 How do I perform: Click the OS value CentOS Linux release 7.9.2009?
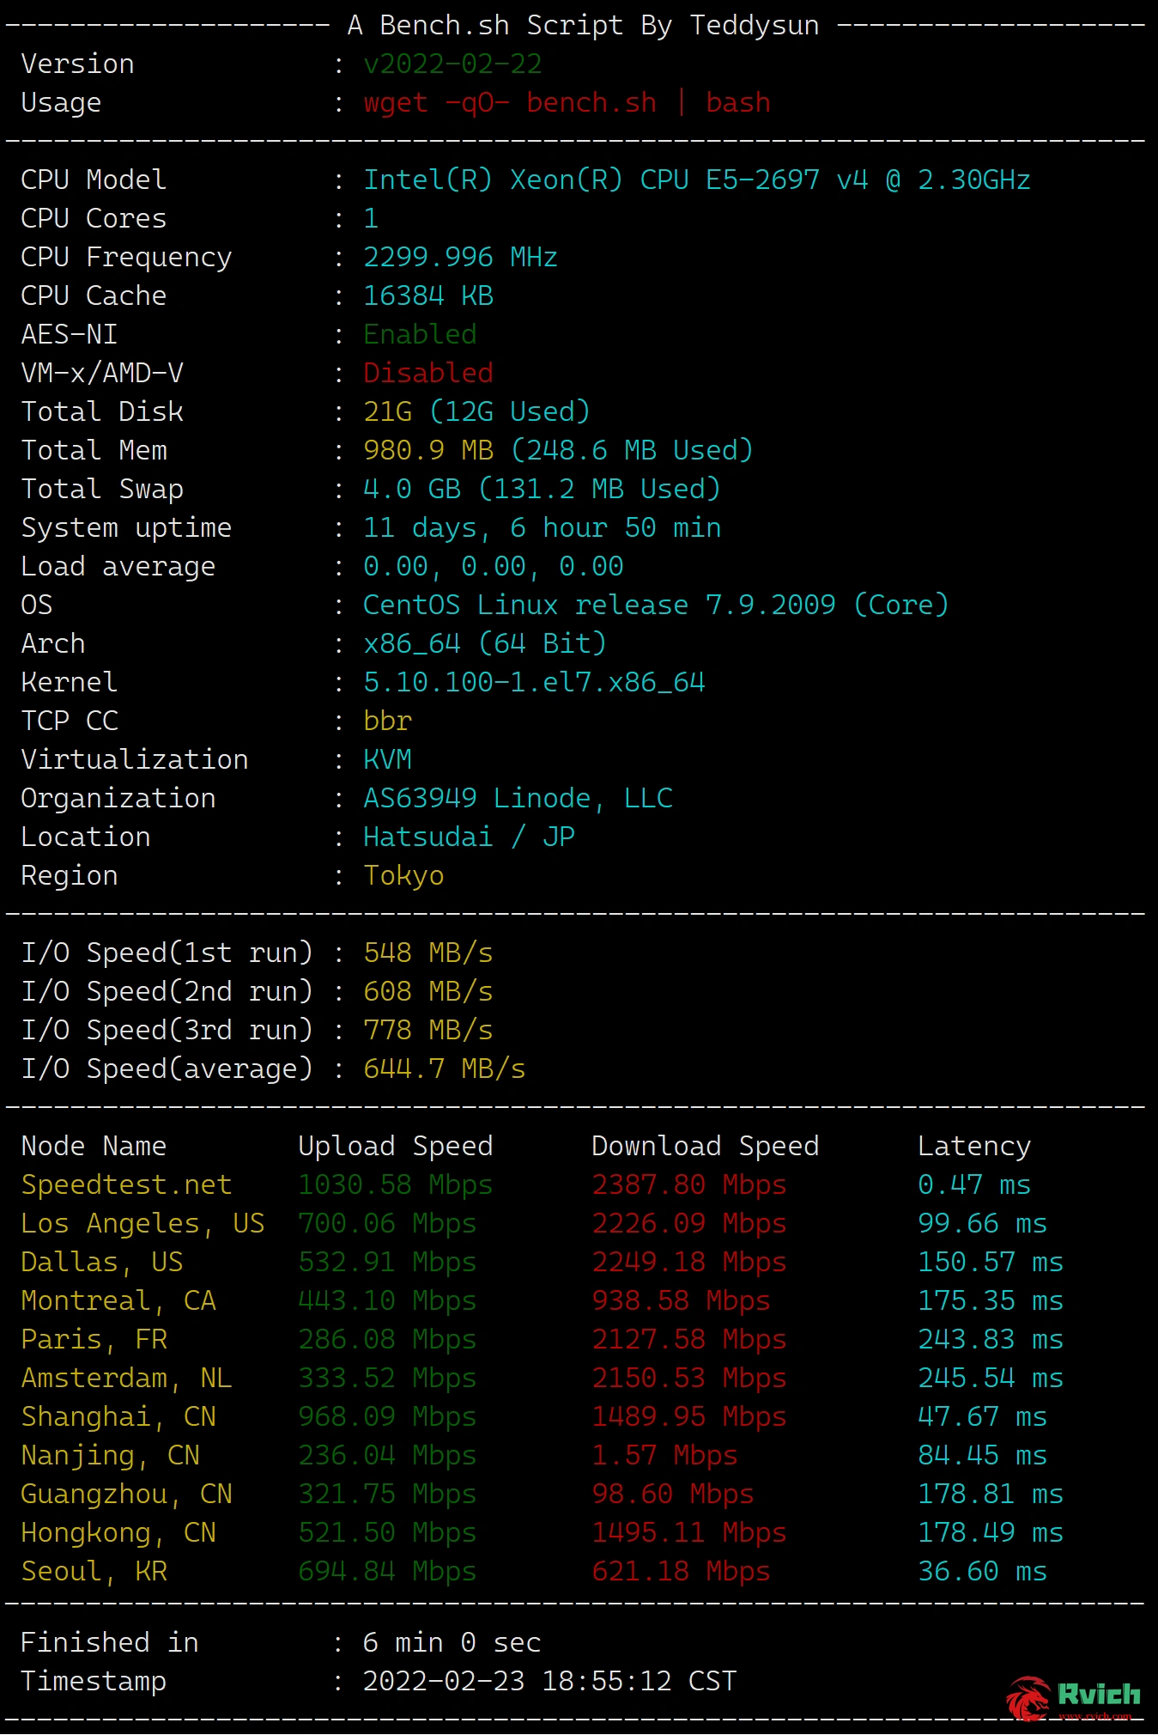599,605
